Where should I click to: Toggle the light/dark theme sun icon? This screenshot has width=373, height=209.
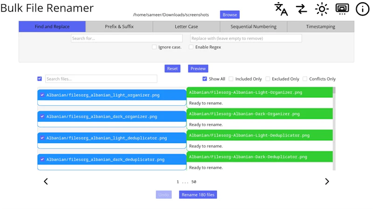click(x=322, y=9)
